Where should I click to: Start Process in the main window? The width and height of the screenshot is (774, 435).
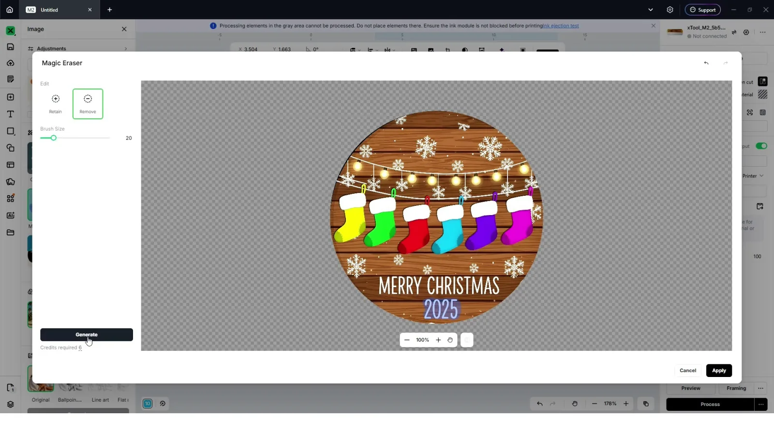710,404
